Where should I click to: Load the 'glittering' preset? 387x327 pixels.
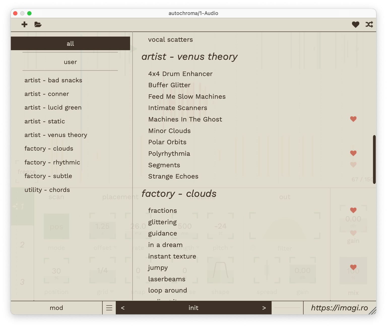tap(163, 222)
